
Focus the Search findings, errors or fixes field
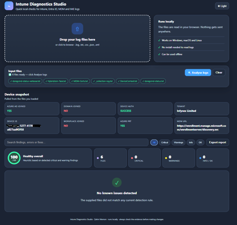(x=77, y=142)
